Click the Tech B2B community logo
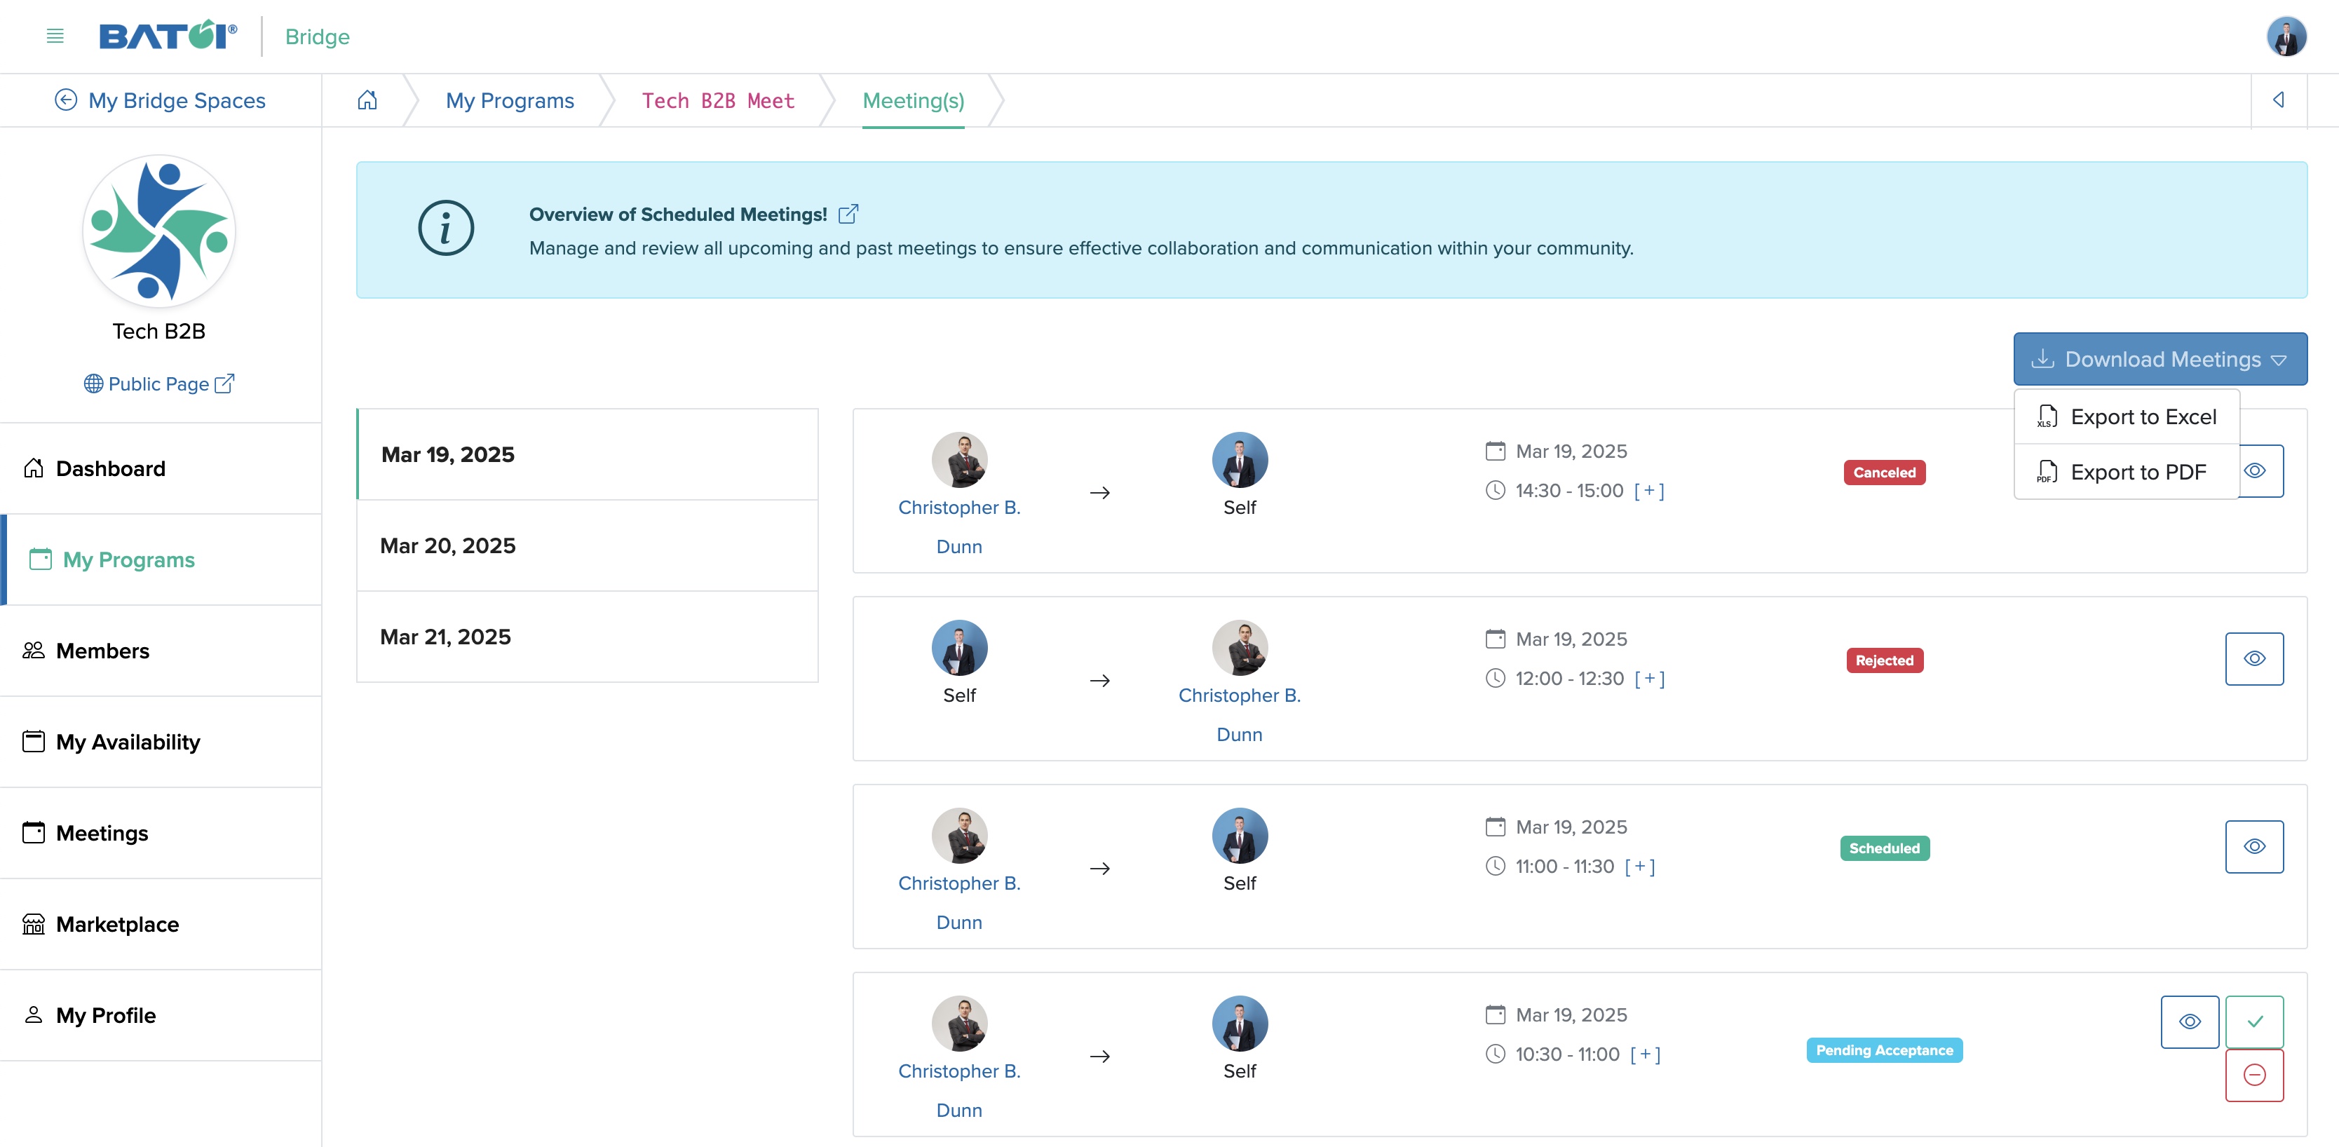The image size is (2339, 1147). (159, 231)
